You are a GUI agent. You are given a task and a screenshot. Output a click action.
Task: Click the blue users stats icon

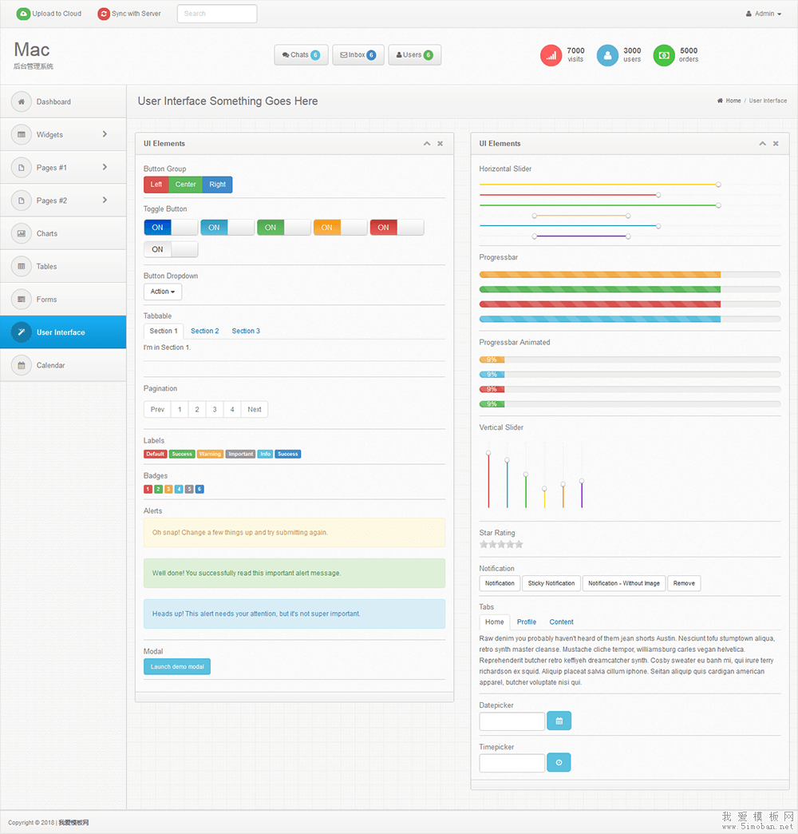coord(607,55)
